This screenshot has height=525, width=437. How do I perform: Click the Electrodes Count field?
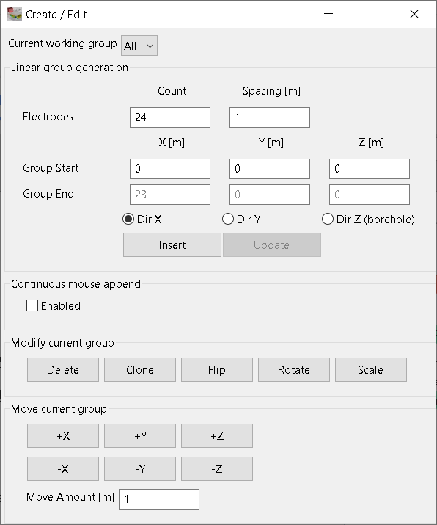tap(170, 117)
